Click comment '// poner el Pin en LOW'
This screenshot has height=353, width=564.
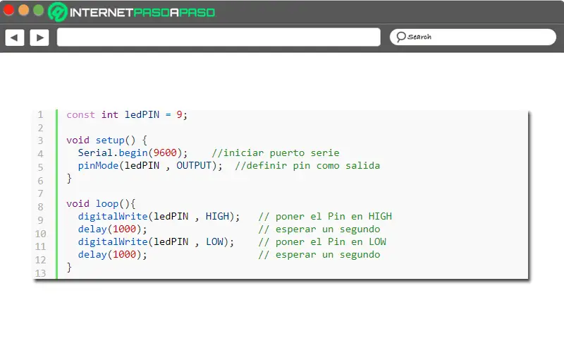tap(322, 241)
